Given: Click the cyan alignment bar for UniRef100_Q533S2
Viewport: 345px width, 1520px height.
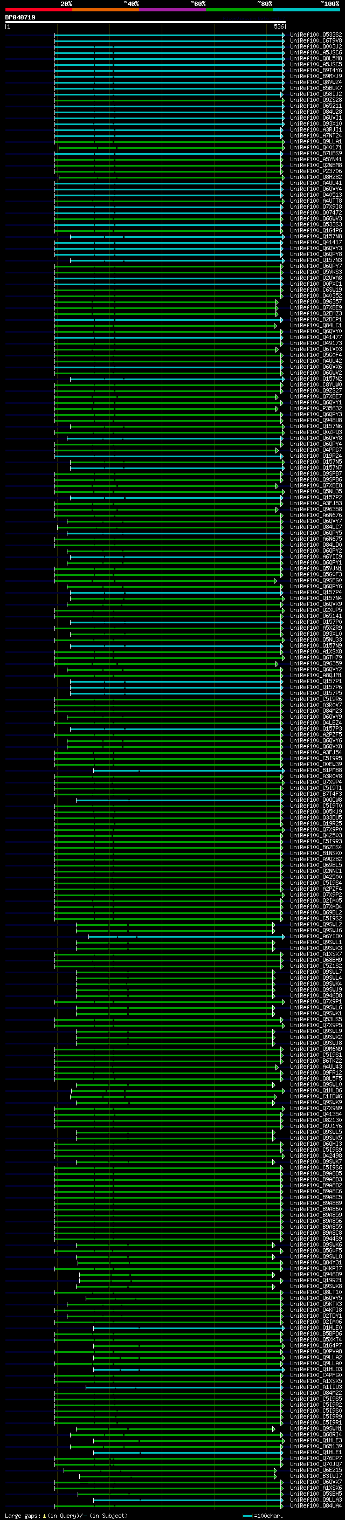Looking at the screenshot, I should click(169, 35).
